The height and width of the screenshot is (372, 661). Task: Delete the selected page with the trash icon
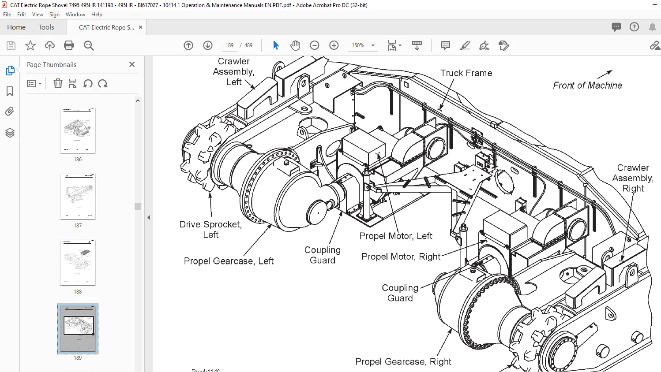click(58, 83)
